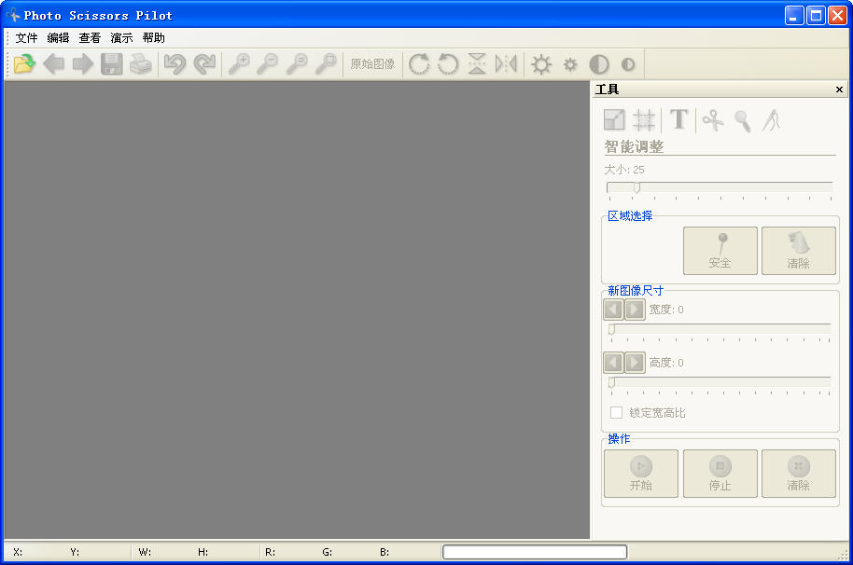Fit image to window magnifier
853x565 pixels.
click(x=327, y=64)
